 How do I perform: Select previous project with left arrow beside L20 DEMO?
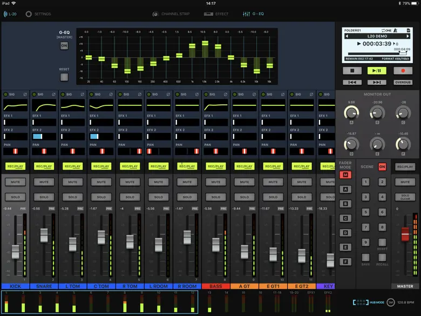point(346,36)
